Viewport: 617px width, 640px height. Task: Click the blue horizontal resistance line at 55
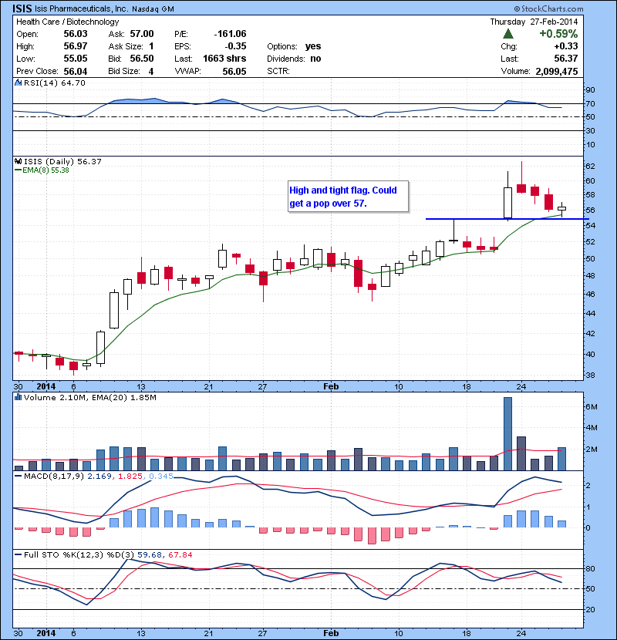[507, 219]
